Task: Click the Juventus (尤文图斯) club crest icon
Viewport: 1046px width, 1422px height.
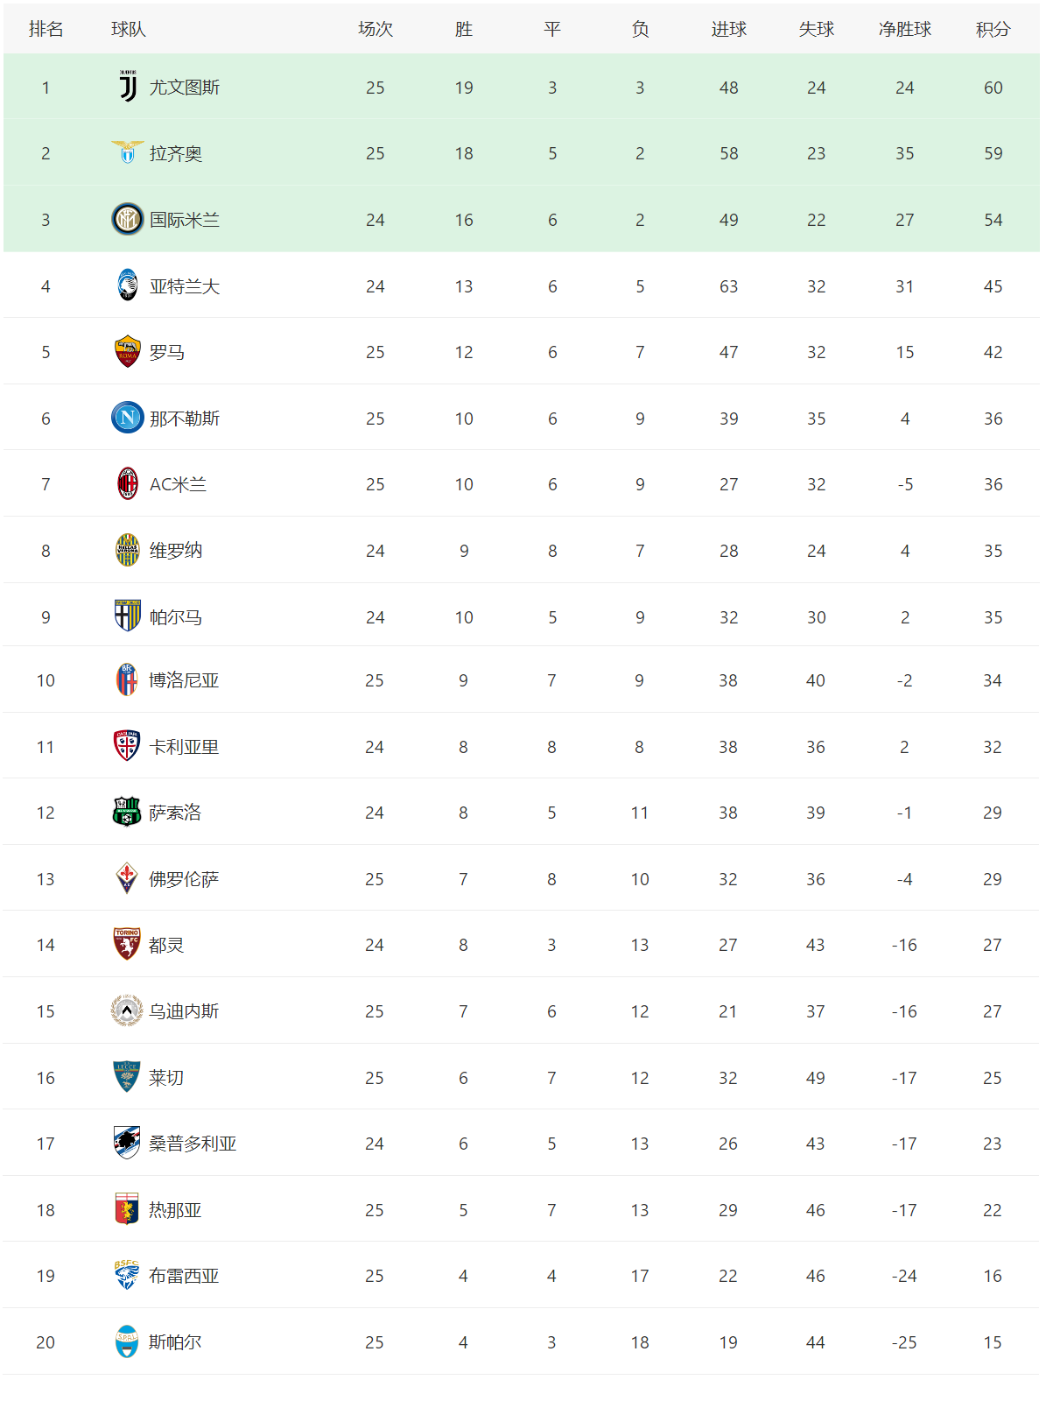Action: 128,87
